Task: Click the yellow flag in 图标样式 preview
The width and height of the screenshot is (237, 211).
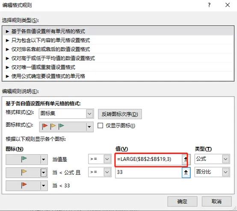Action: (x=53, y=126)
